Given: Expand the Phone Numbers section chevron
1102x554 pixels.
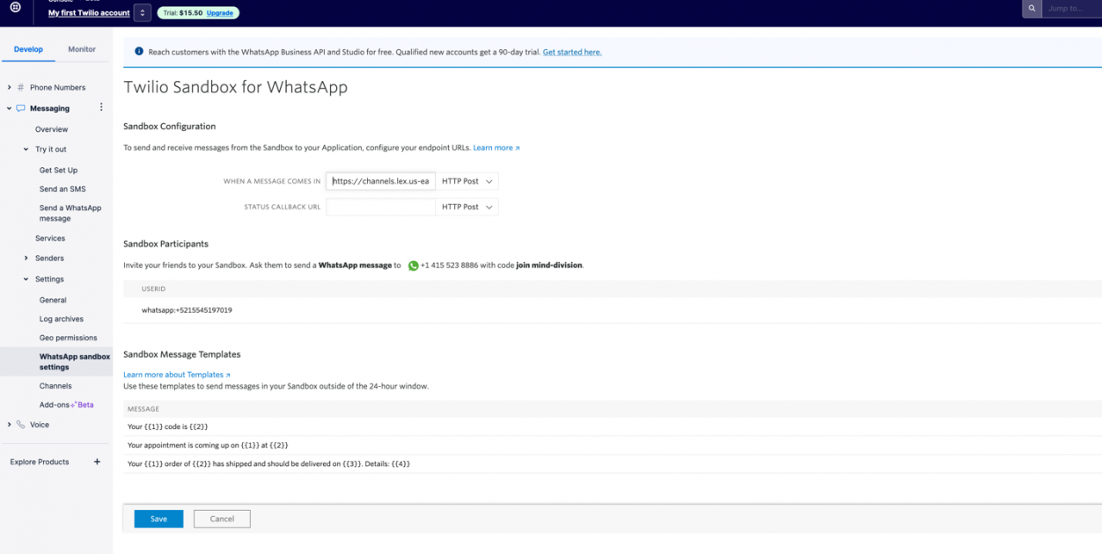Looking at the screenshot, I should 10,88.
